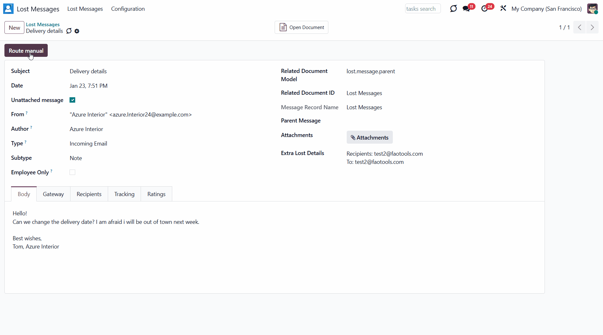Screen dimensions: 603x335
Task: Open the gear actions menu beside Delivery details
Action: coord(77,31)
